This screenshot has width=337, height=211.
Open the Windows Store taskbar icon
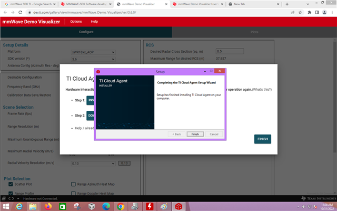point(63,206)
